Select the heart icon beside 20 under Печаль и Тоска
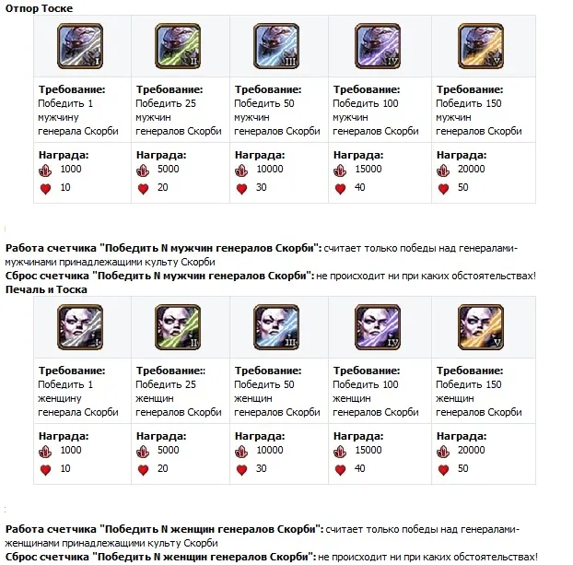The width and height of the screenshot is (573, 565). pyautogui.click(x=143, y=469)
